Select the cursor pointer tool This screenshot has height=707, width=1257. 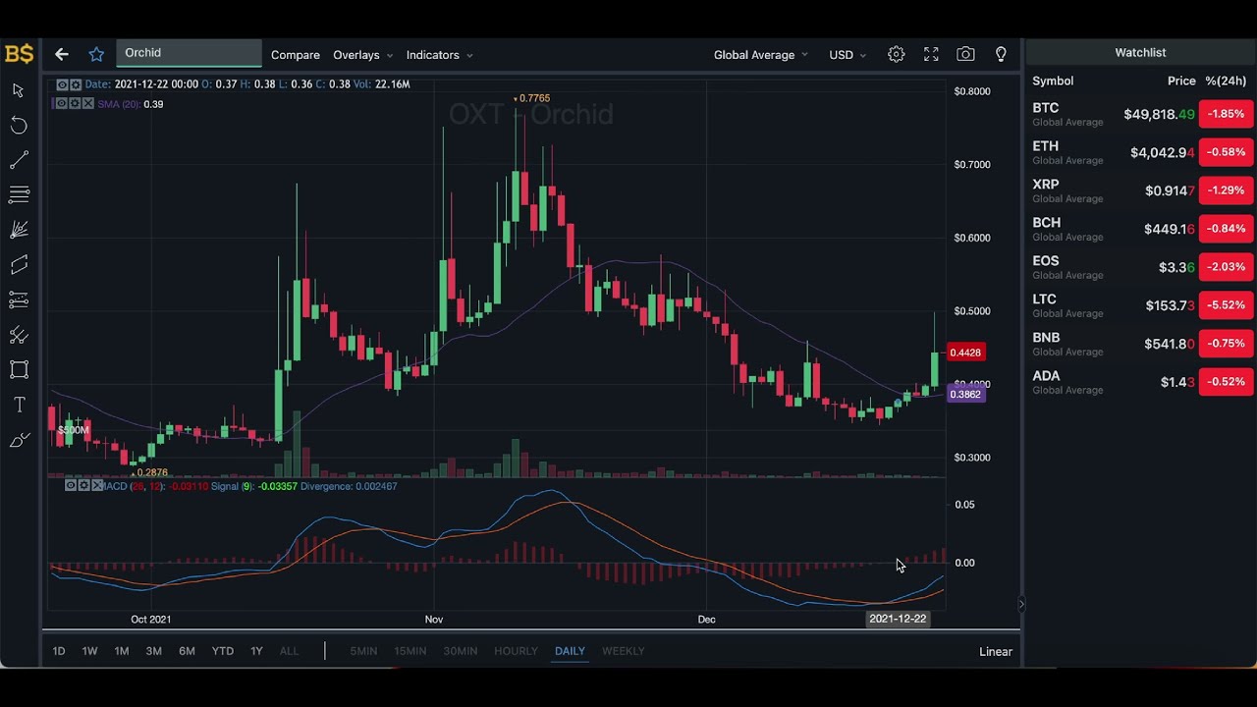[x=19, y=90]
